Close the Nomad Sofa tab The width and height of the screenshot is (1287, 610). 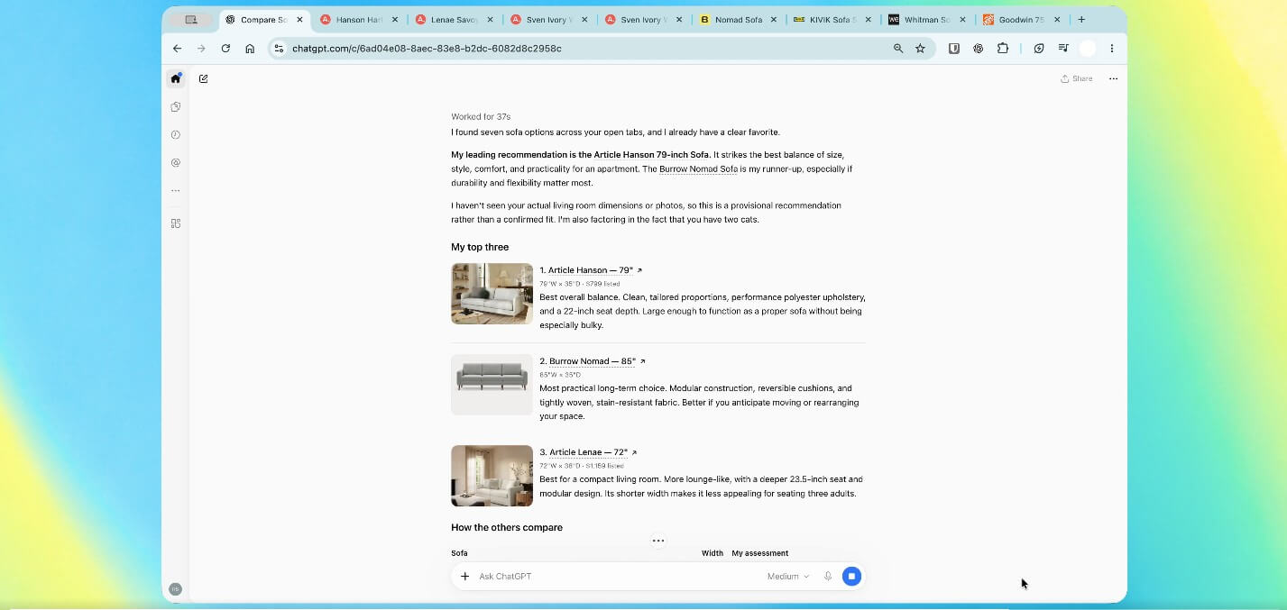[773, 20]
